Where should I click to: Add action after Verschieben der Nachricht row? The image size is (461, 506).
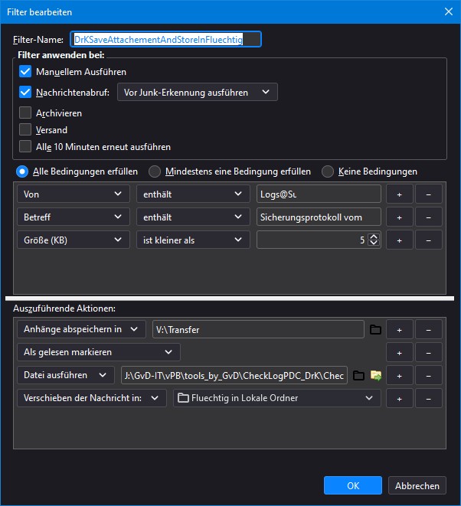pyautogui.click(x=399, y=398)
